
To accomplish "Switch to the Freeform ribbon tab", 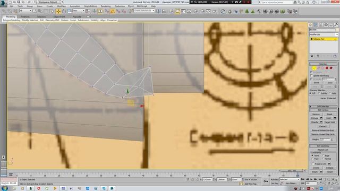I will coord(25,16).
